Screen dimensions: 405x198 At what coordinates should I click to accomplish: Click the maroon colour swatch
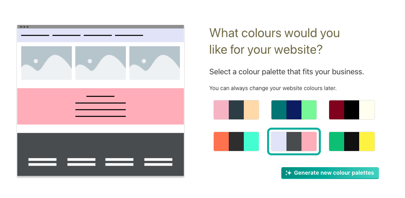(337, 110)
